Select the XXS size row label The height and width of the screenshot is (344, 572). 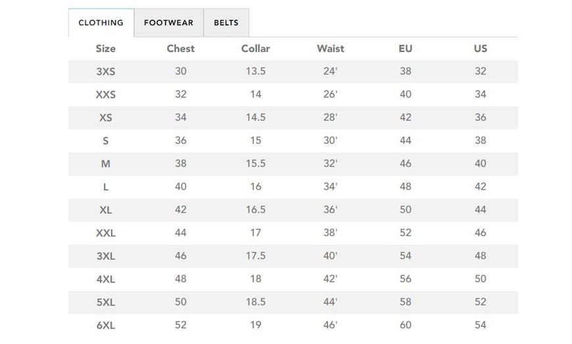pyautogui.click(x=105, y=95)
